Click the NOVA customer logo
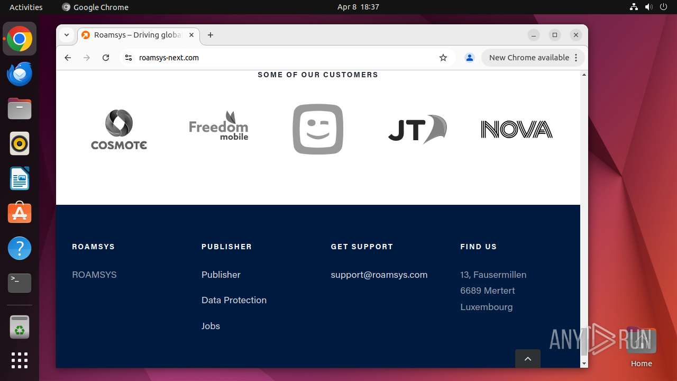The image size is (677, 381). (517, 129)
